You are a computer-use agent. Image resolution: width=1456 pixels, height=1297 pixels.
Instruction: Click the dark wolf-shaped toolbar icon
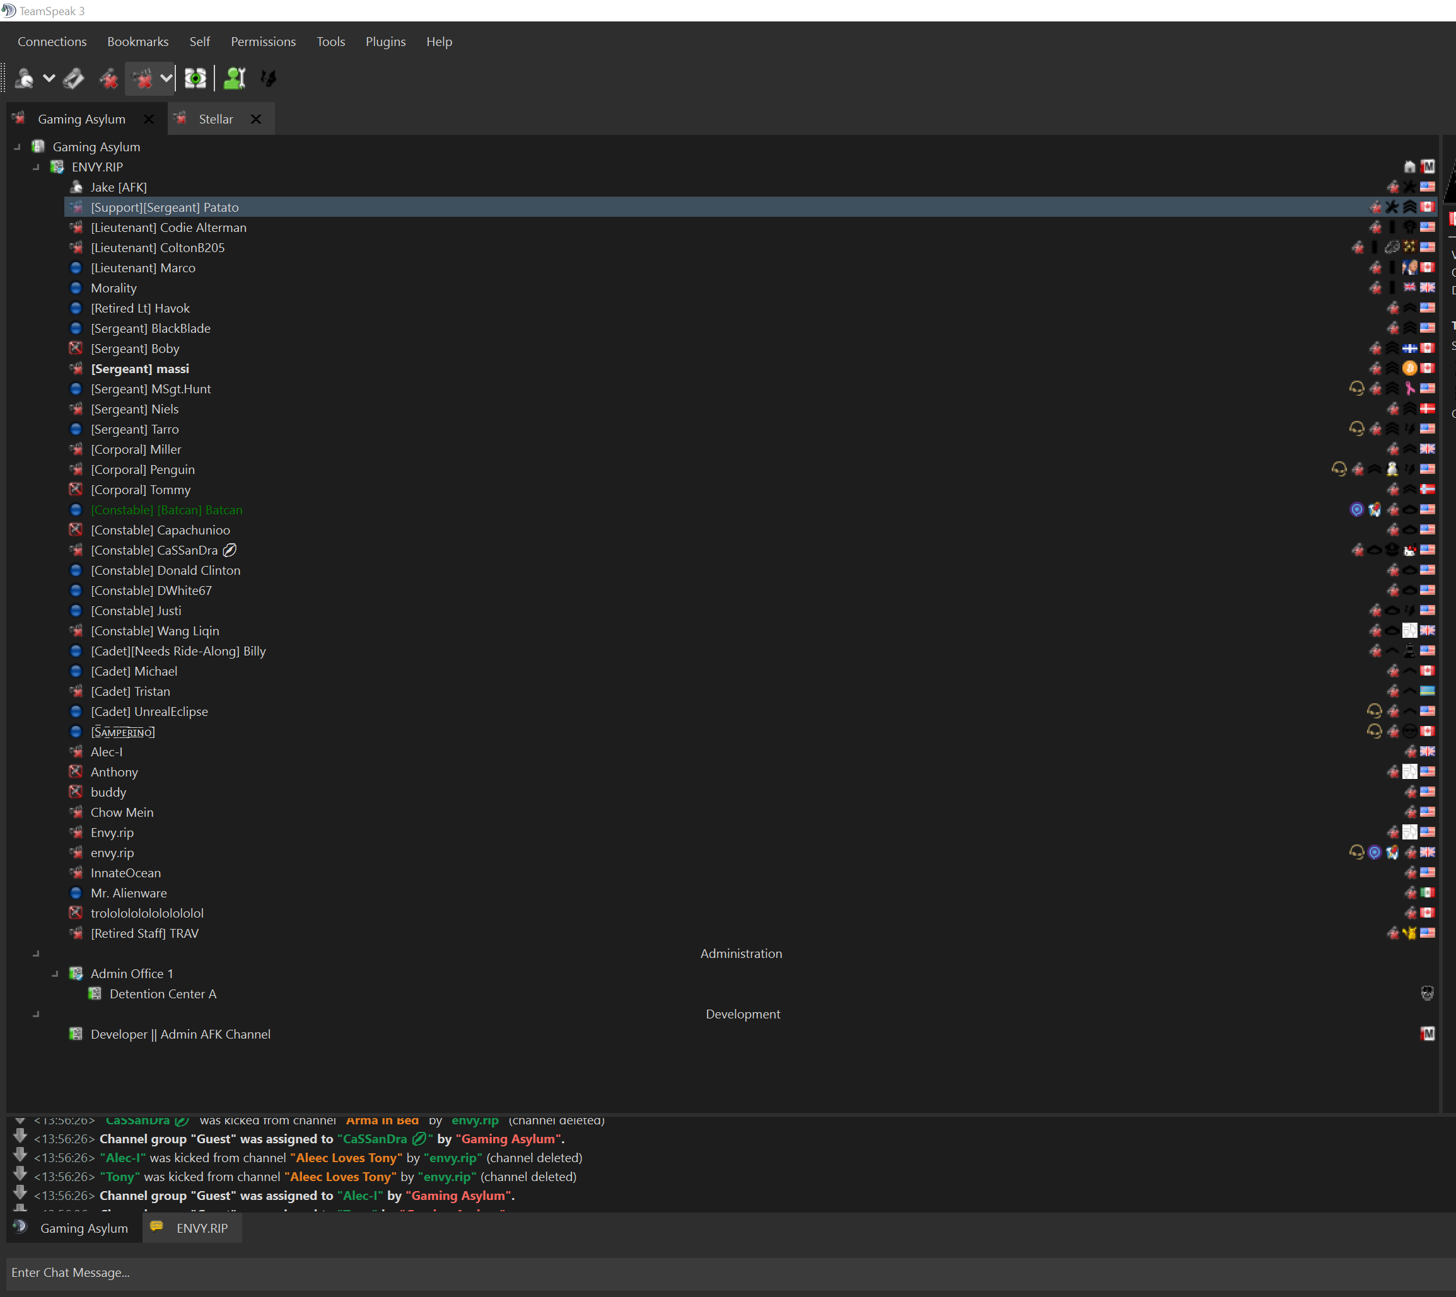point(268,78)
